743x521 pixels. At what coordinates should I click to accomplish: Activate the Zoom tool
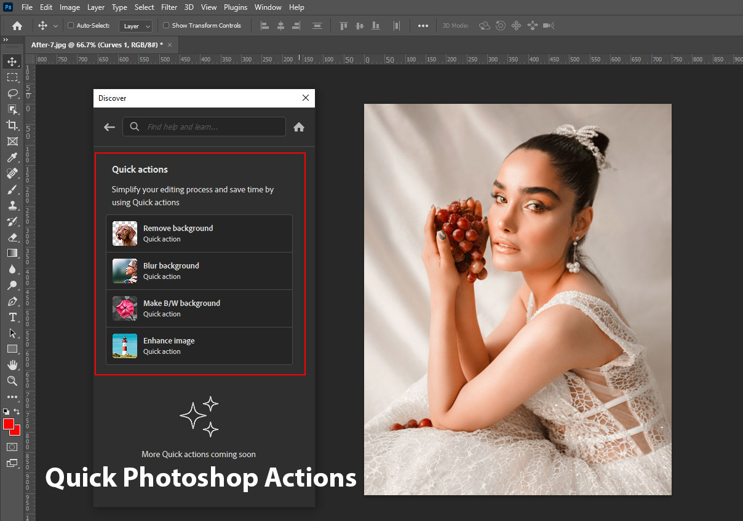(12, 381)
